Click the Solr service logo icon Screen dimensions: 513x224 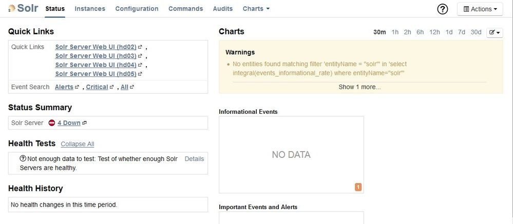tap(12, 9)
